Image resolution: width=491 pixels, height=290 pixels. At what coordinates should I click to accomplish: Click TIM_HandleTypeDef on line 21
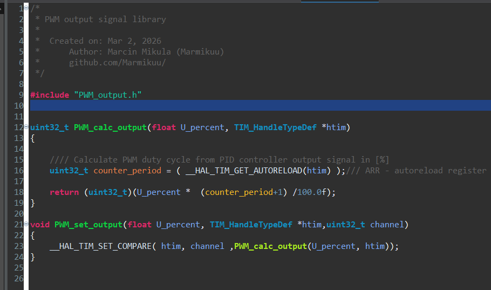[251, 225]
